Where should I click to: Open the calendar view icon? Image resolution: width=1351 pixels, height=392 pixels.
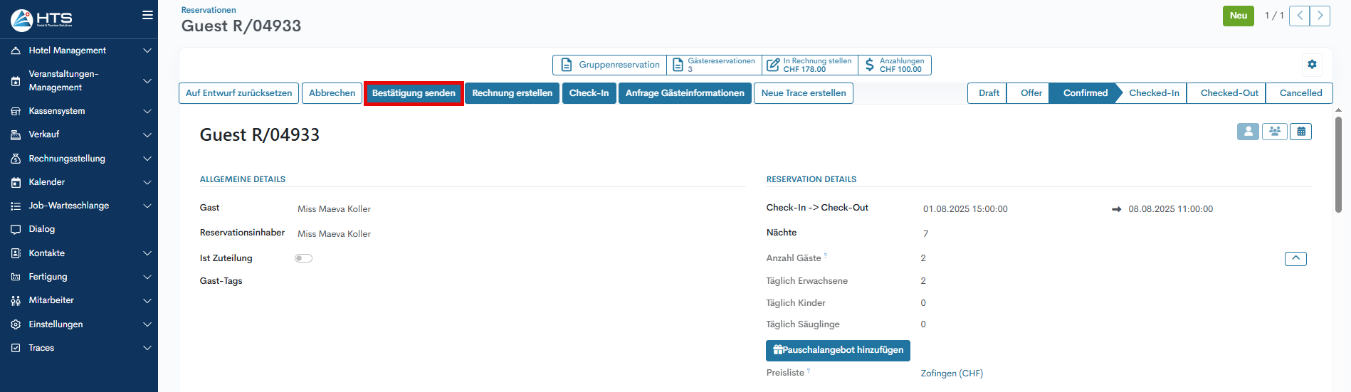[x=1300, y=132]
